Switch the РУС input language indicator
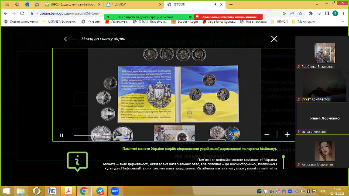 click(323, 191)
